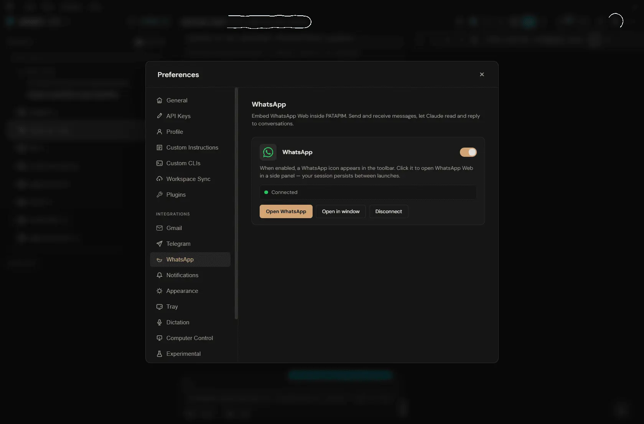This screenshot has width=644, height=424.
Task: Click the Custom CLIs terminal icon
Action: pos(160,163)
